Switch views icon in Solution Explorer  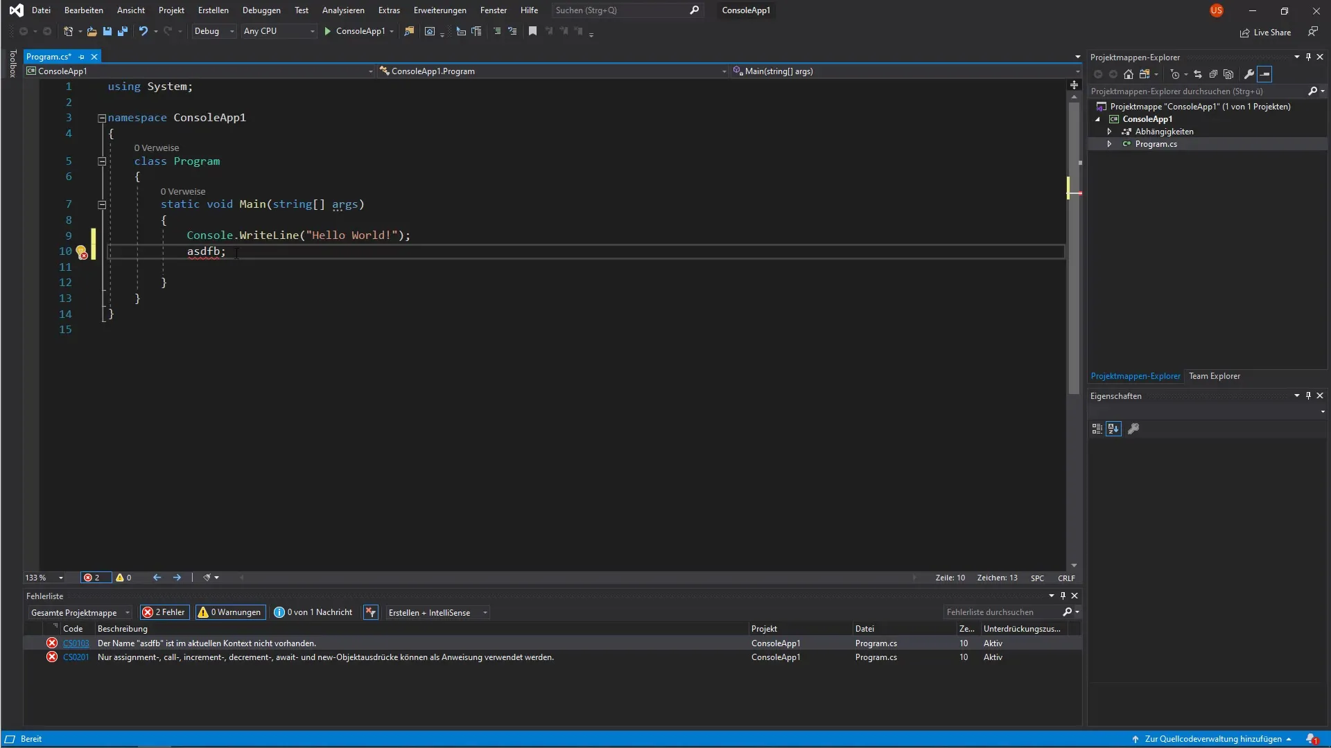click(1145, 74)
